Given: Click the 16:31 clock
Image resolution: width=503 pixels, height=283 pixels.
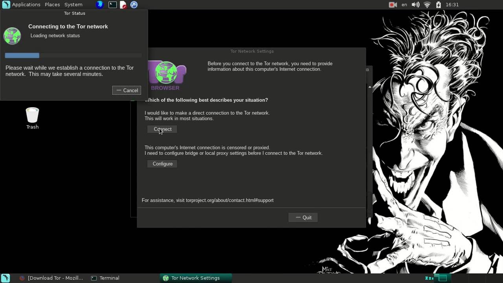Looking at the screenshot, I should click(x=452, y=5).
